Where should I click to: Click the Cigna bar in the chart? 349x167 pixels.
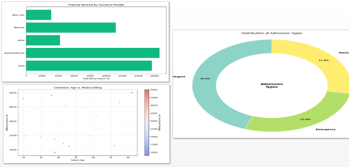[89, 66]
